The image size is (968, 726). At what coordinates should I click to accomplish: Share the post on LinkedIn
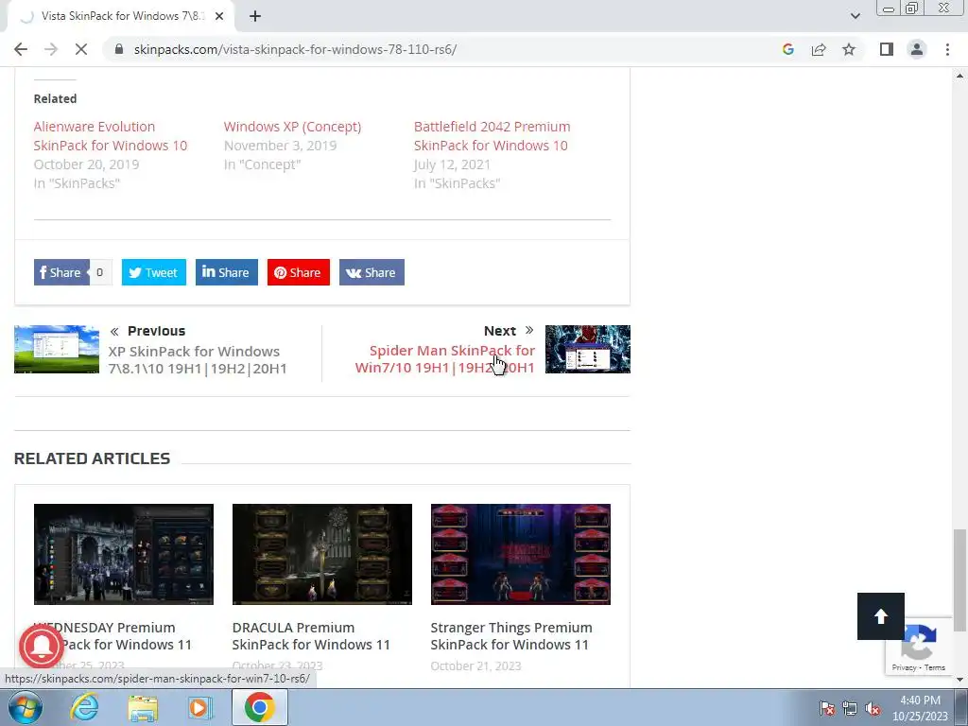click(x=227, y=272)
